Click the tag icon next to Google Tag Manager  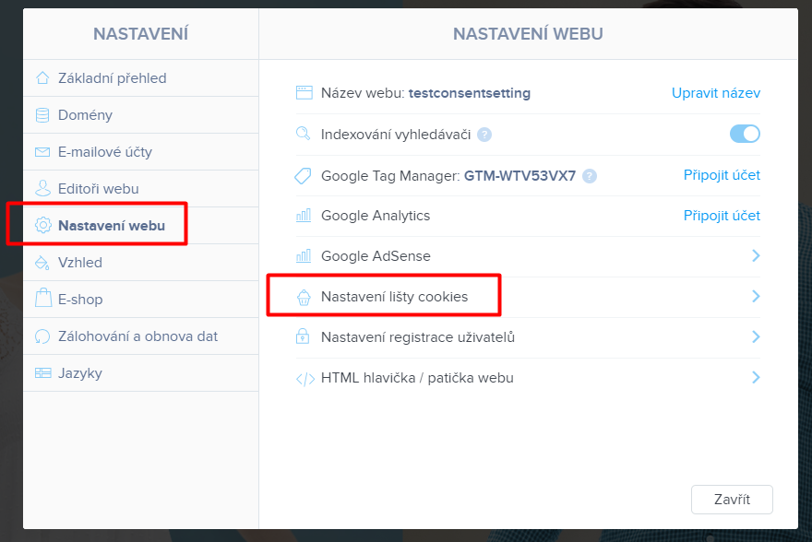coord(303,176)
